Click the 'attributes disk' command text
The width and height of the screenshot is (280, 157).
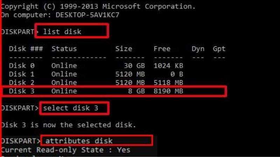[79, 141]
